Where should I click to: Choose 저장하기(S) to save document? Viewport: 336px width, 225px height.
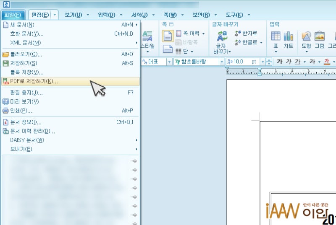[x=71, y=63]
